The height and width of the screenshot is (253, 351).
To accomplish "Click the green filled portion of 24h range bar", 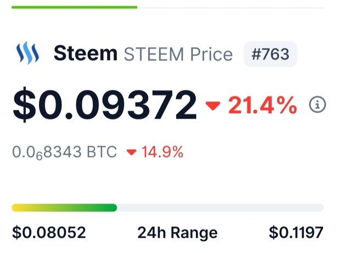I will coord(82,207).
